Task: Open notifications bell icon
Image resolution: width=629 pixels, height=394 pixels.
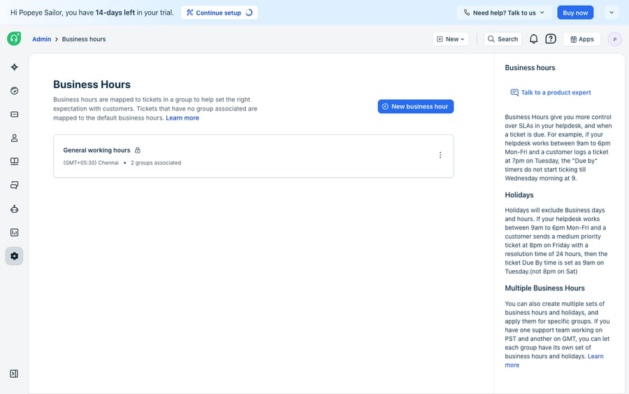Action: (533, 39)
